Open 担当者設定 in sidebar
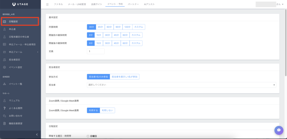The width and height of the screenshot is (287, 139). (x=20, y=60)
